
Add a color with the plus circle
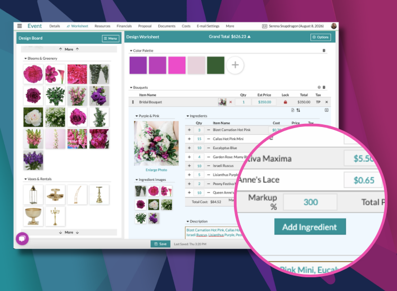point(235,65)
